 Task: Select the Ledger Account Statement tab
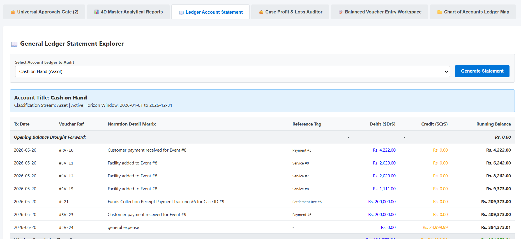[x=211, y=12]
